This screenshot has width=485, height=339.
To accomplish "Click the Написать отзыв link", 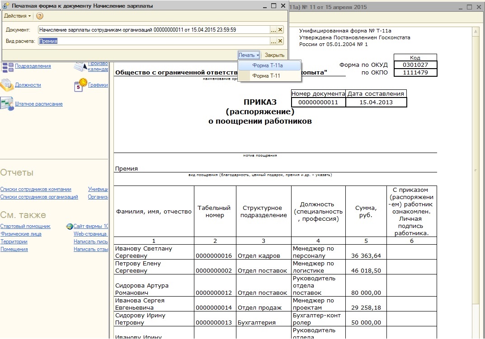I will coord(91,249).
